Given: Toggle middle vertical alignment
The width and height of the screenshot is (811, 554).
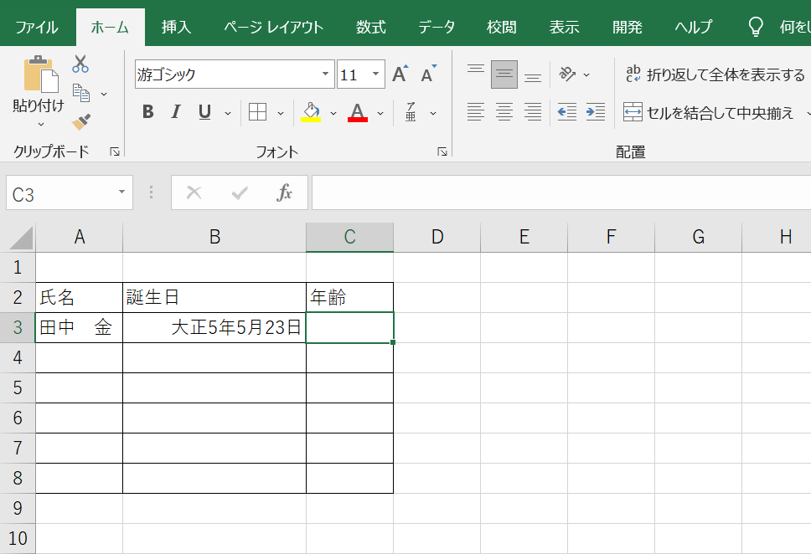Looking at the screenshot, I should pyautogui.click(x=504, y=74).
